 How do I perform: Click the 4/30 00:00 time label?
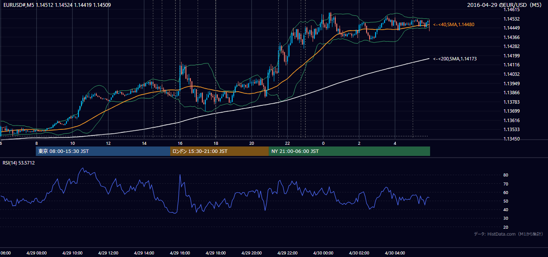click(x=323, y=253)
